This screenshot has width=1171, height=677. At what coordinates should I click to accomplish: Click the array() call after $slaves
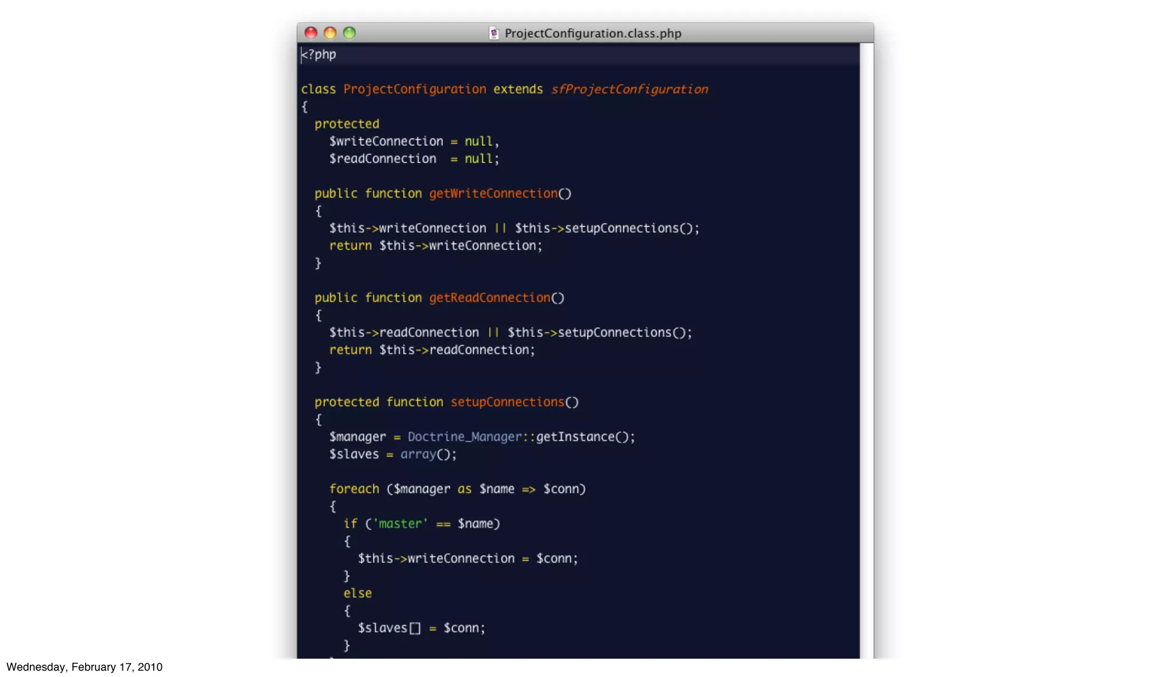pyautogui.click(x=421, y=455)
